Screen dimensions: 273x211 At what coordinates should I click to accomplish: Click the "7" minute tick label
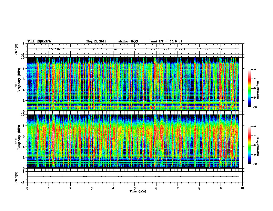click(178, 188)
